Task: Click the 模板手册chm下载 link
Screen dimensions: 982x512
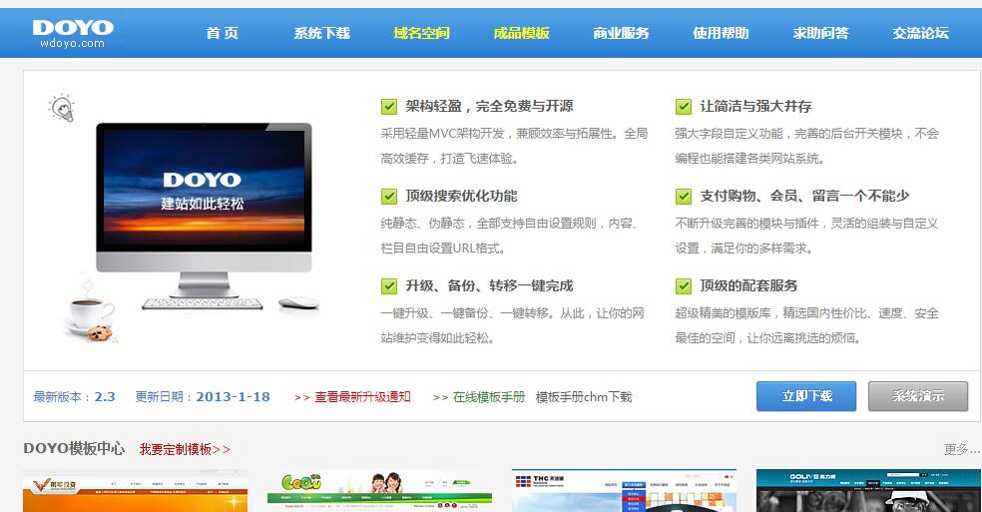Action: (584, 396)
